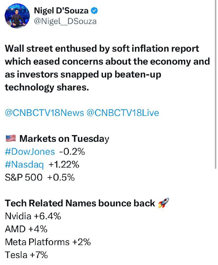This screenshot has width=218, height=265.
Task: Click the S&P 500 +0.5% line
Action: click(x=40, y=178)
